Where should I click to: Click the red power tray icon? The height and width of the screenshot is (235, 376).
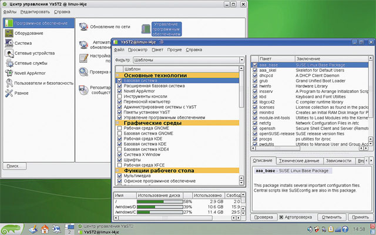pyautogui.click(x=373, y=226)
